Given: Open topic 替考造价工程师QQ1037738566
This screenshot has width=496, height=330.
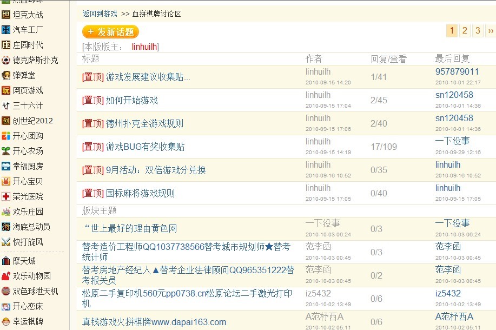Looking at the screenshot, I should pos(186,252).
